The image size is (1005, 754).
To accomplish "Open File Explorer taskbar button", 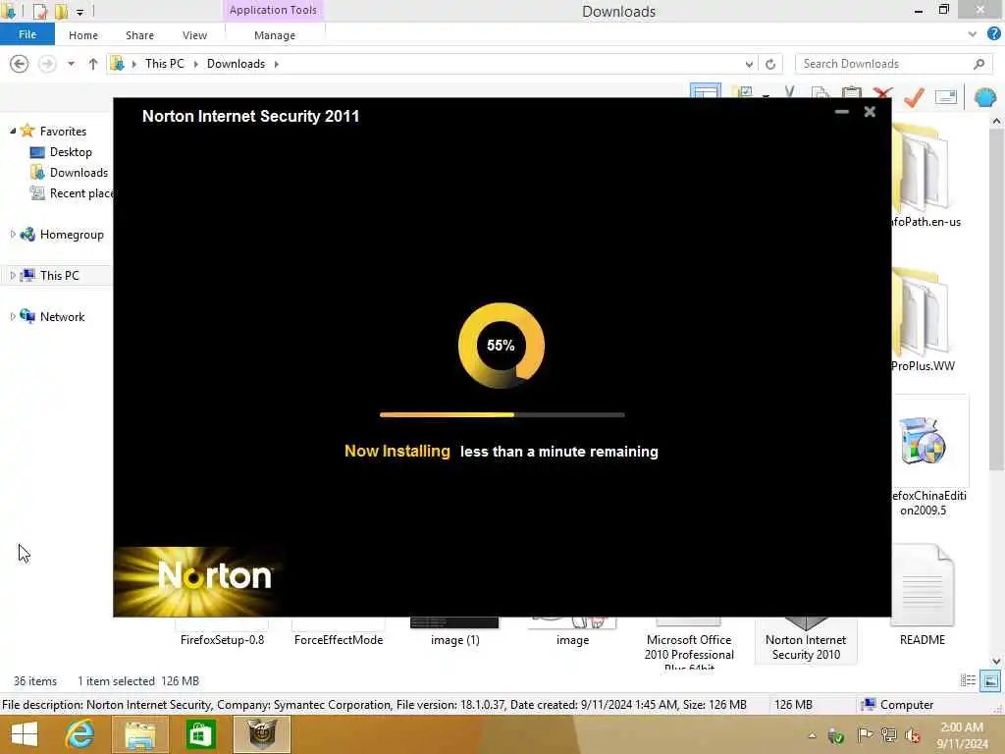I will pos(139,734).
